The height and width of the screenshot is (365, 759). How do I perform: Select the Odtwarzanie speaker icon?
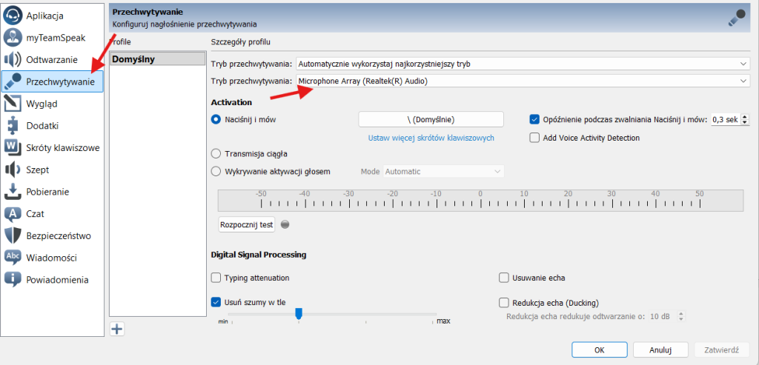(13, 60)
